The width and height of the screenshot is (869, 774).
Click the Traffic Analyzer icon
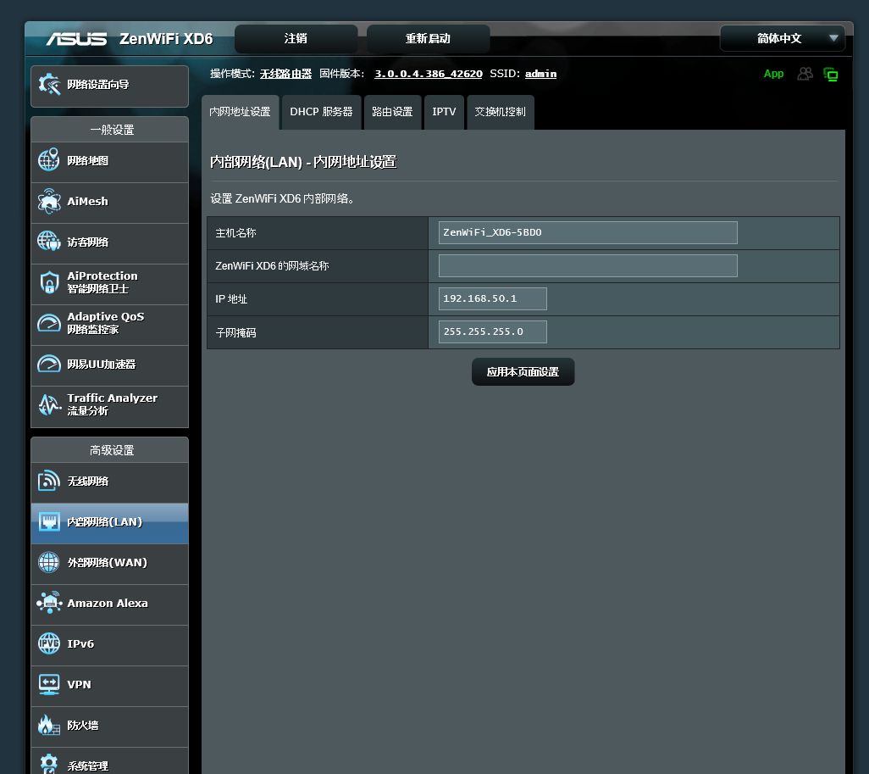pyautogui.click(x=49, y=404)
